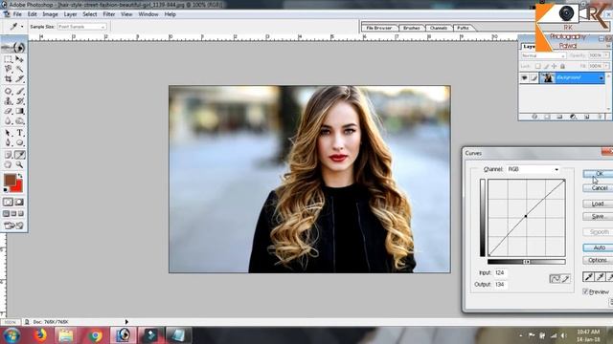
Task: Select the Hand tool
Action: coord(9,164)
